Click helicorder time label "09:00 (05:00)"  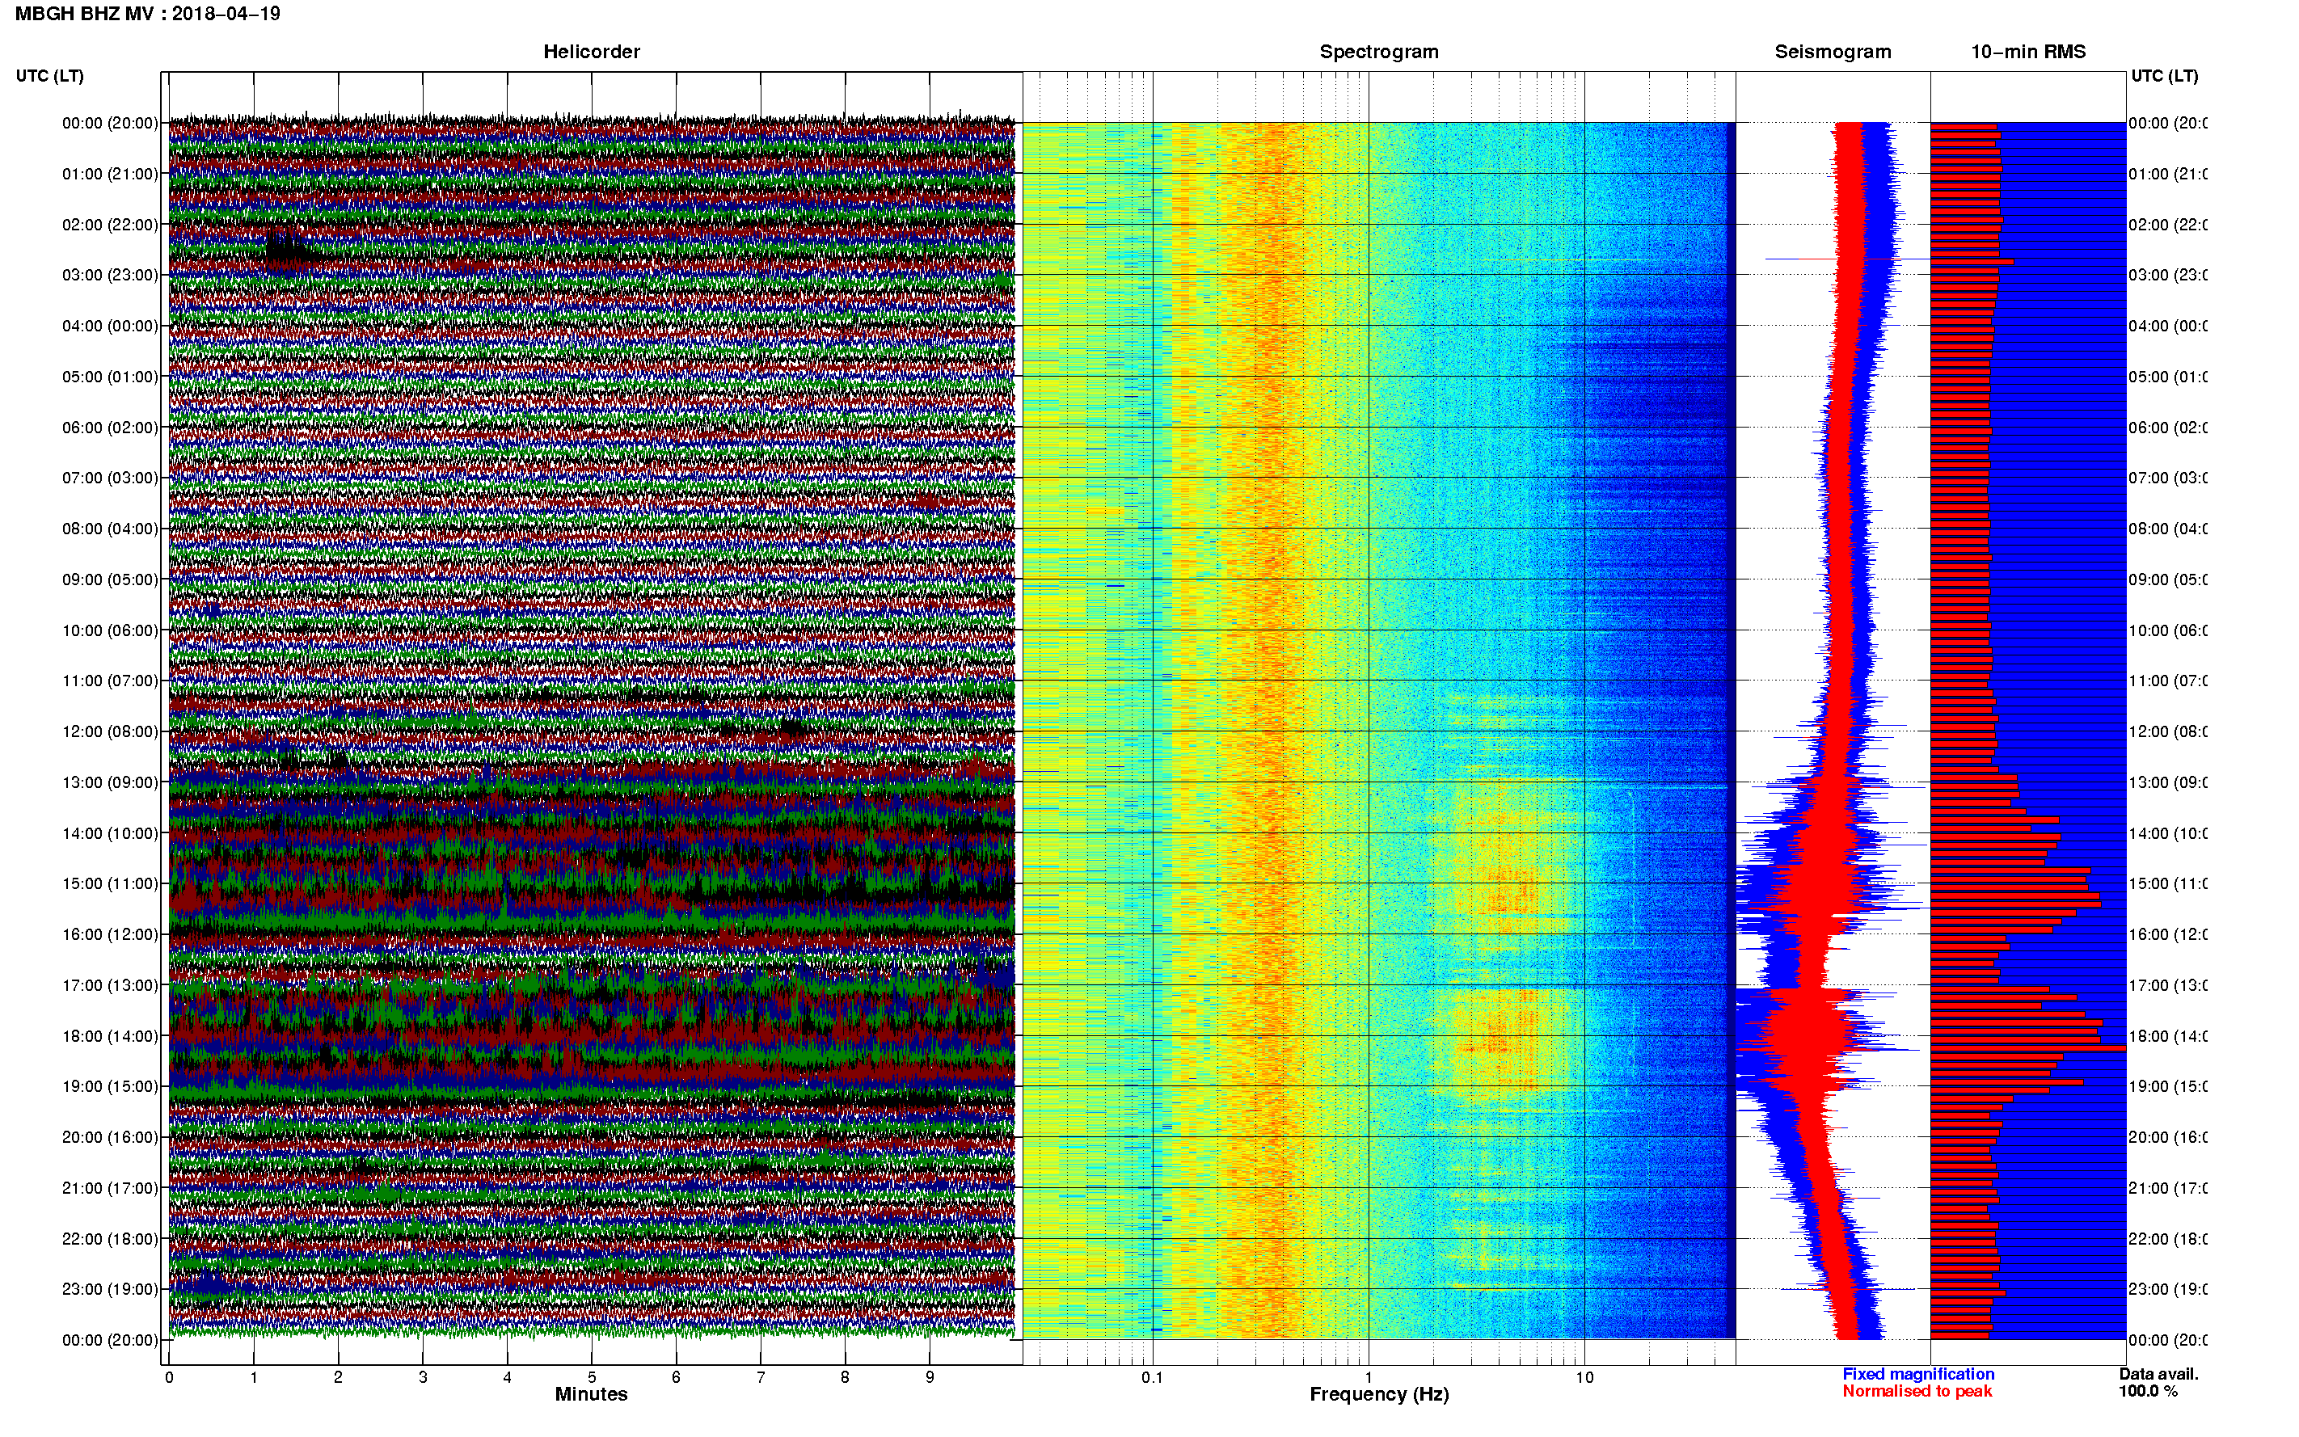coord(110,579)
